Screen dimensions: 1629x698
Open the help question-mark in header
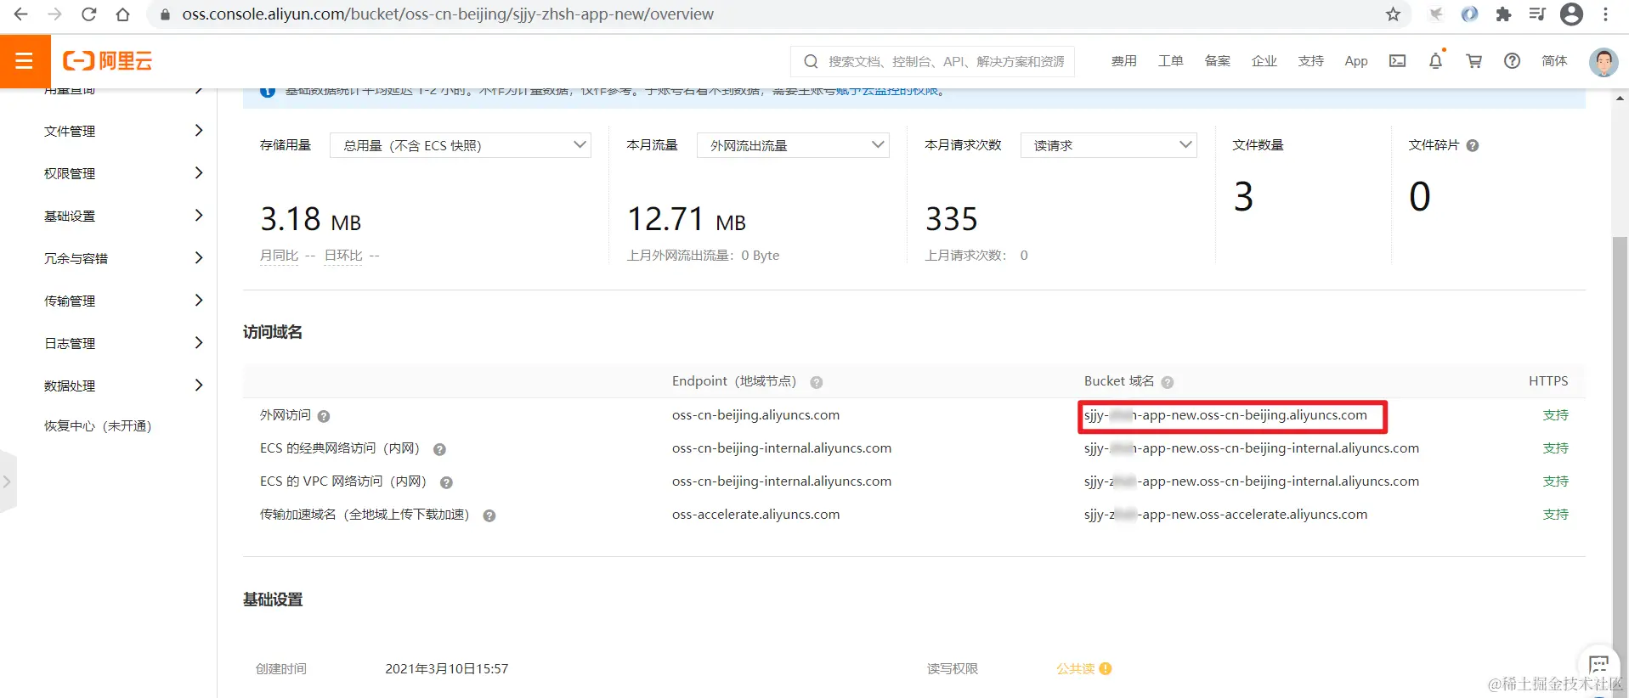[1512, 61]
